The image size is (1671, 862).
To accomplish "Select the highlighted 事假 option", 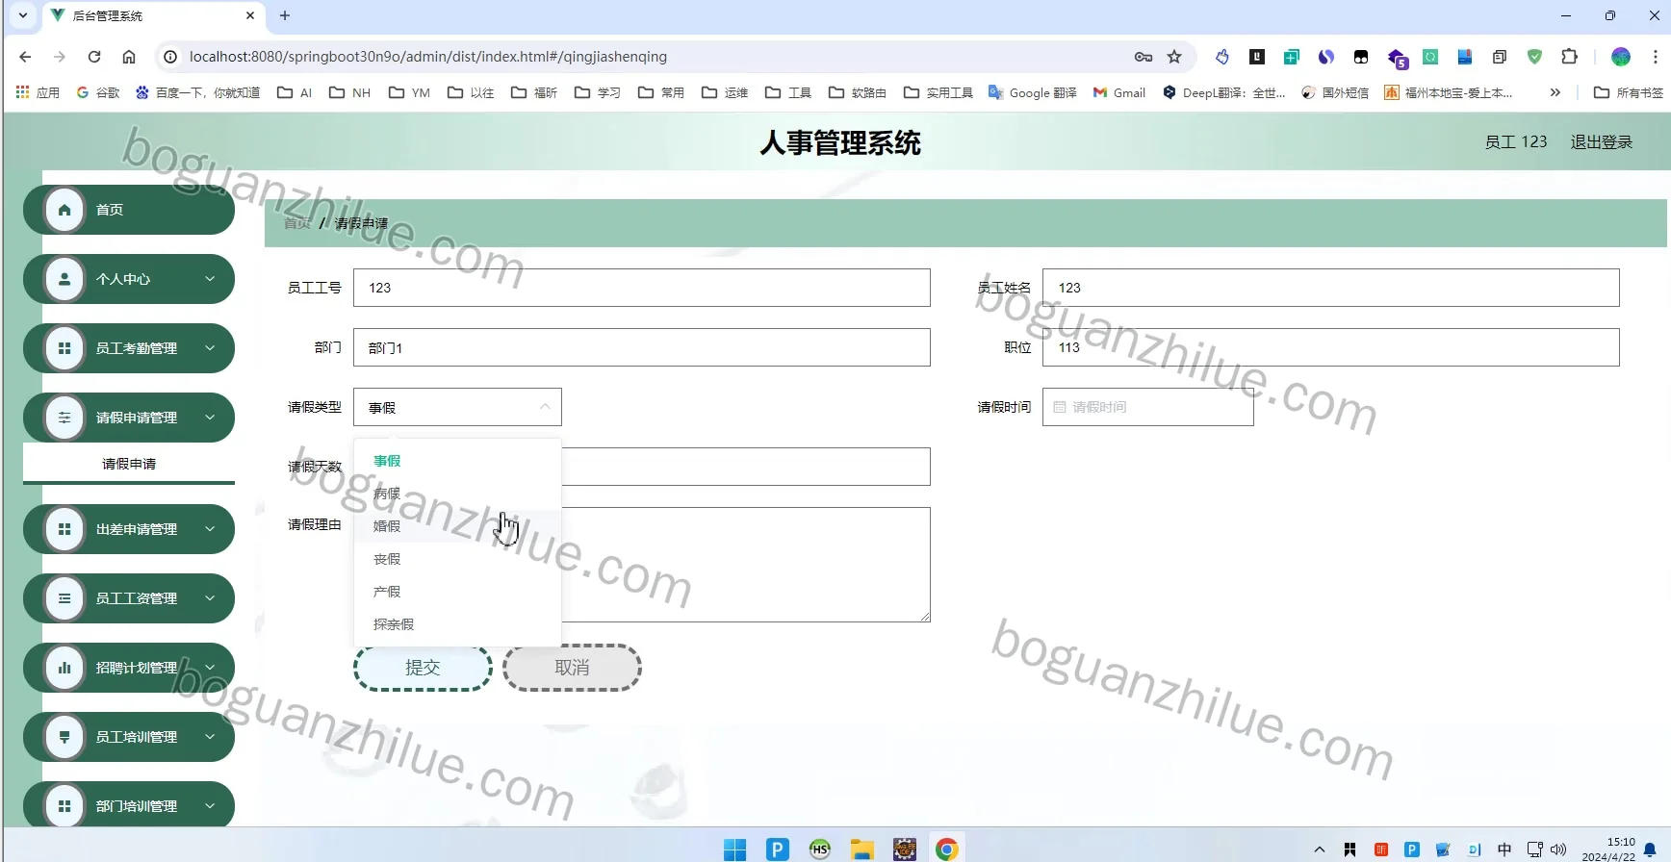I will [x=457, y=461].
